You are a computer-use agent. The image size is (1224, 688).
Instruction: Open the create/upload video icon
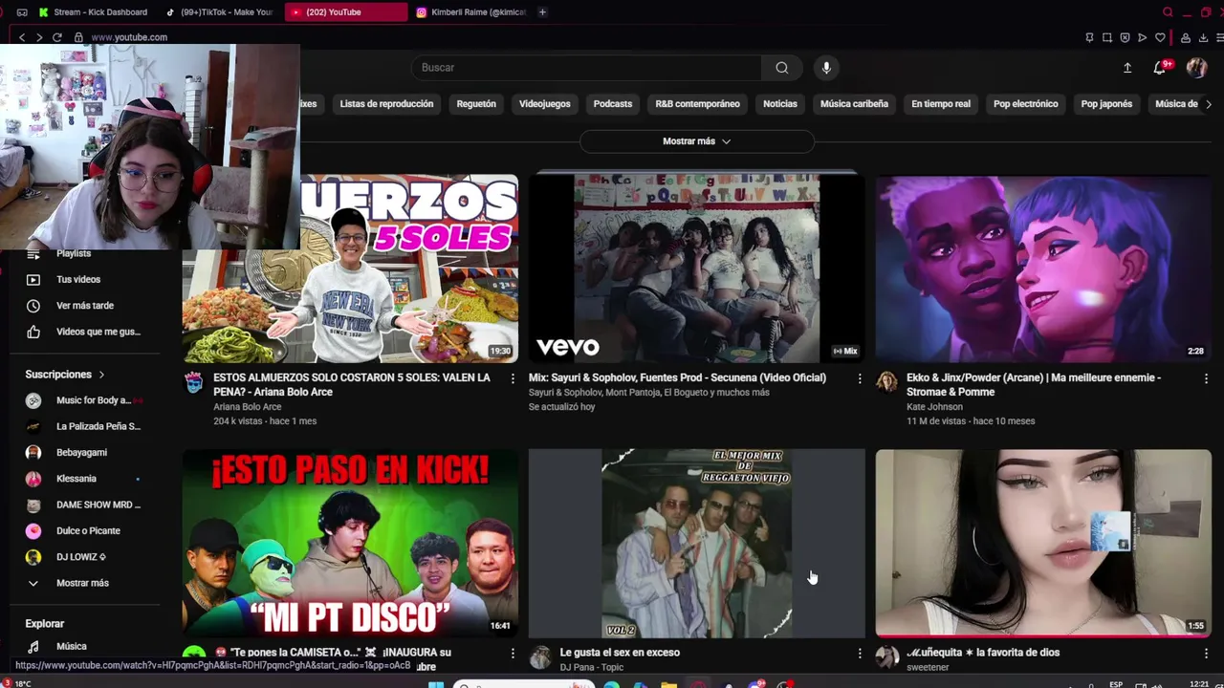1127,68
